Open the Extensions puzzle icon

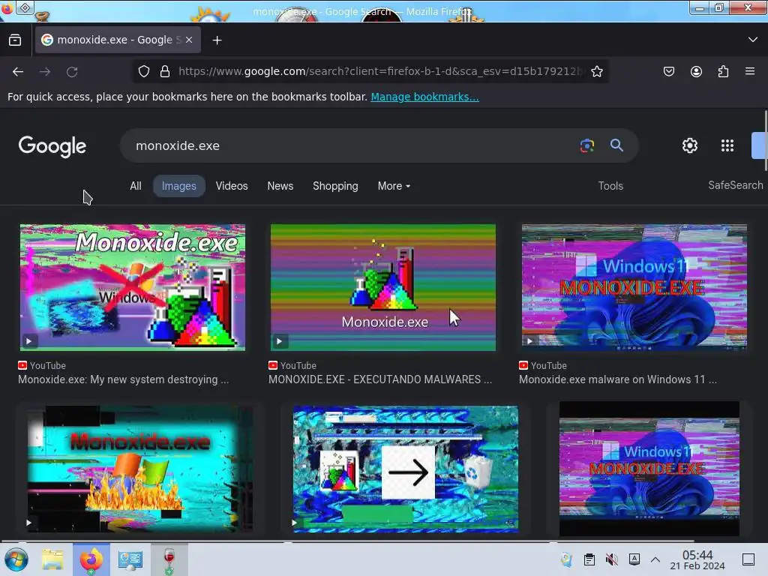(x=723, y=71)
